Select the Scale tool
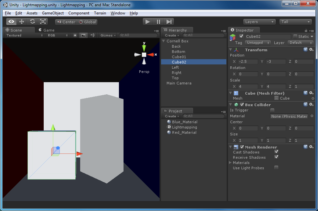This screenshot has width=318, height=211. click(43, 22)
